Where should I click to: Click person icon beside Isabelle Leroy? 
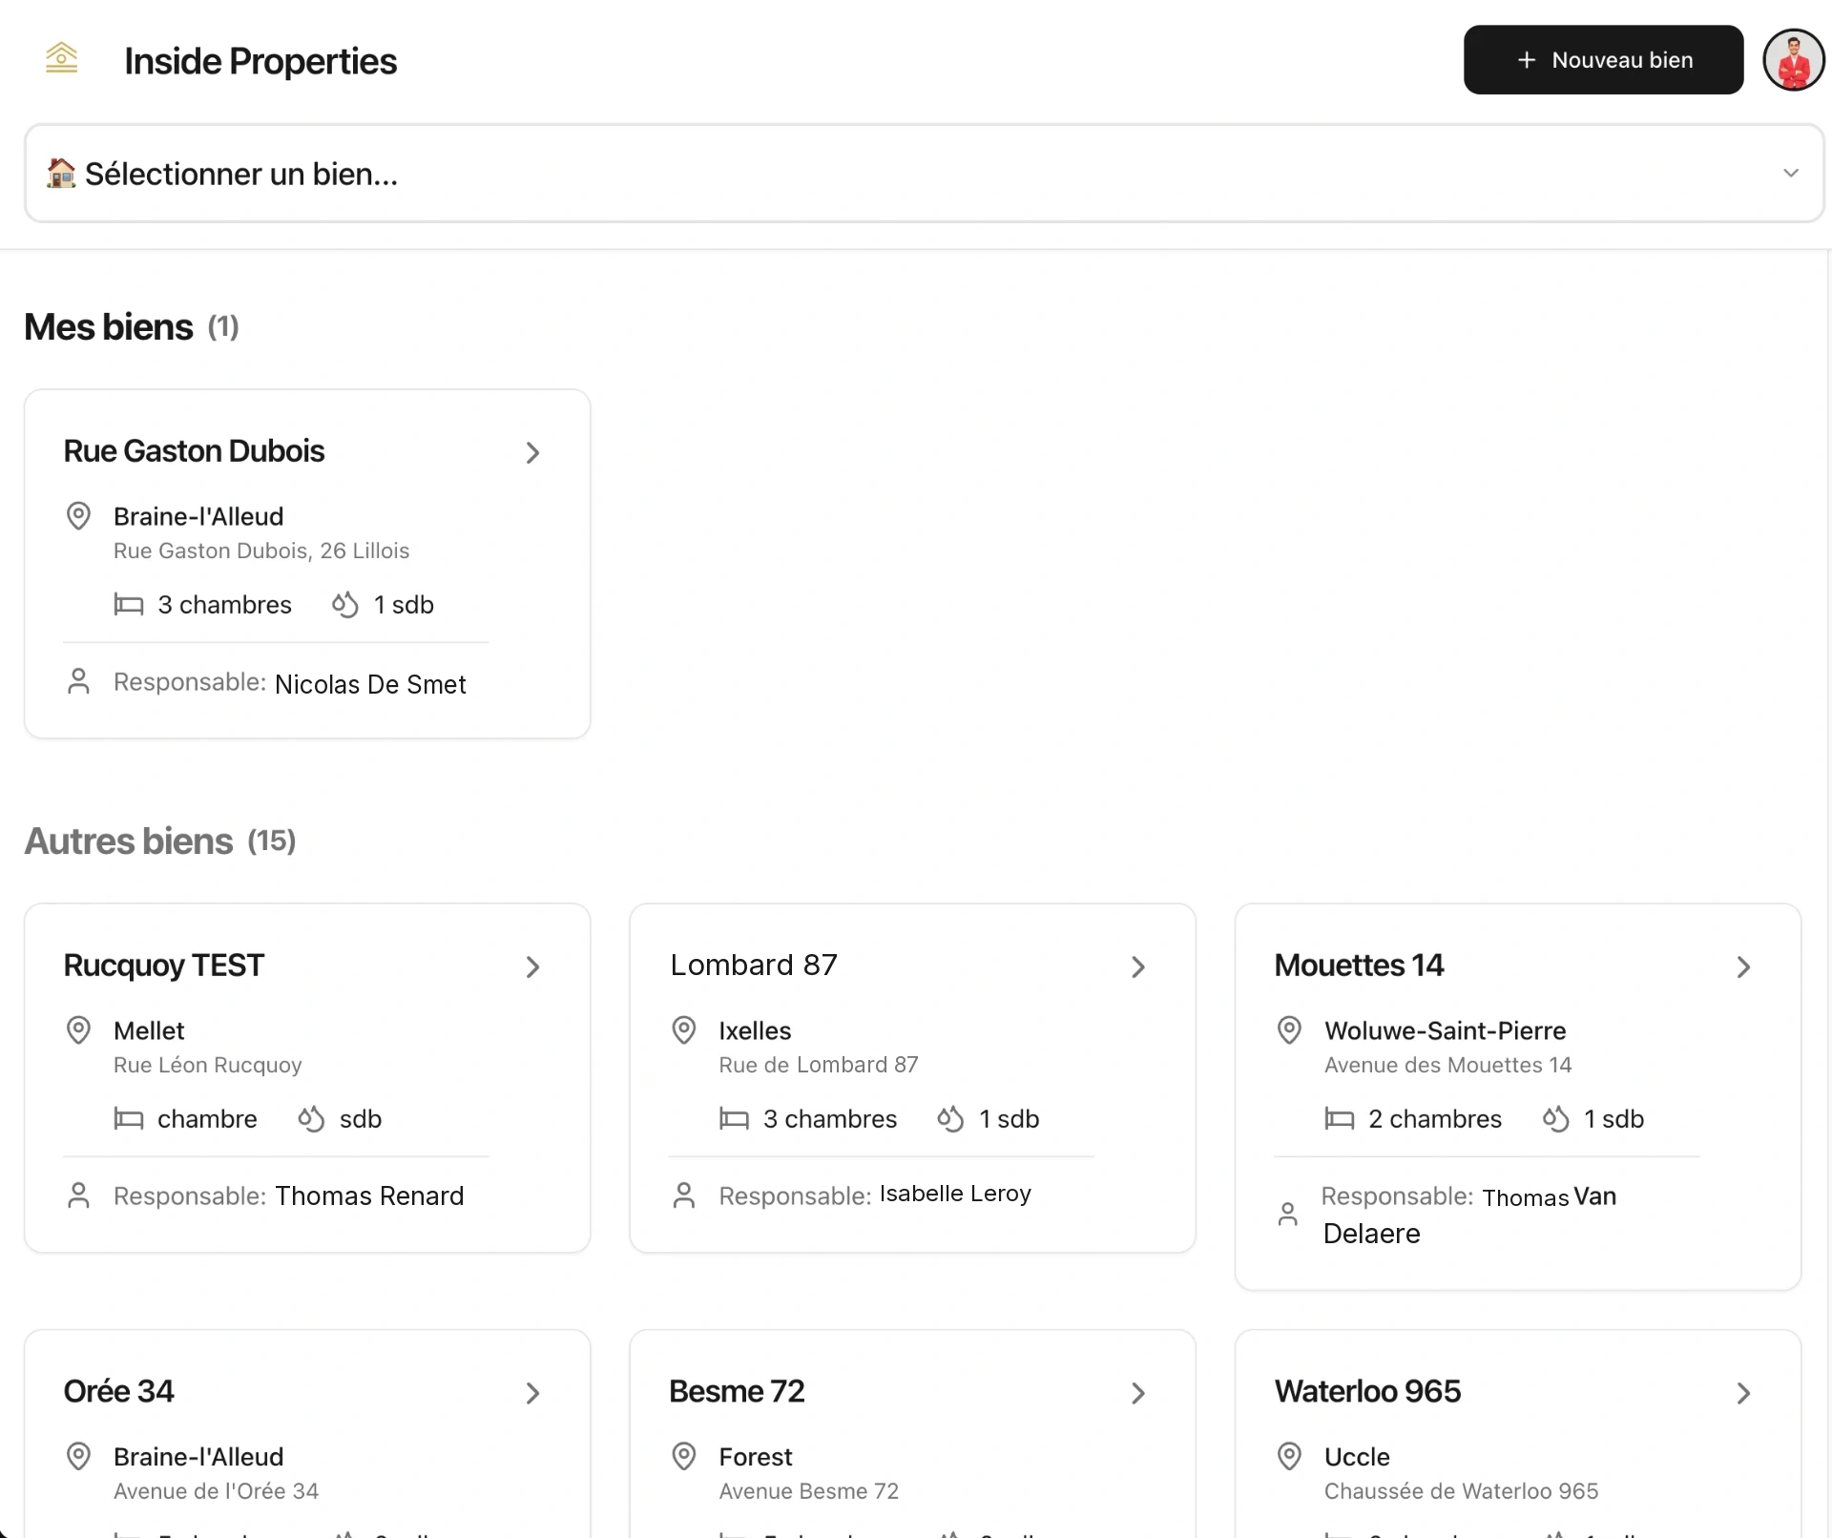tap(683, 1195)
